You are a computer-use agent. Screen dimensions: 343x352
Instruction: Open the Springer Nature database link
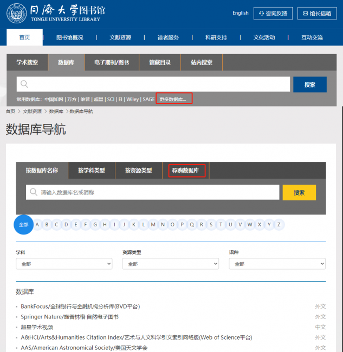(x=69, y=317)
